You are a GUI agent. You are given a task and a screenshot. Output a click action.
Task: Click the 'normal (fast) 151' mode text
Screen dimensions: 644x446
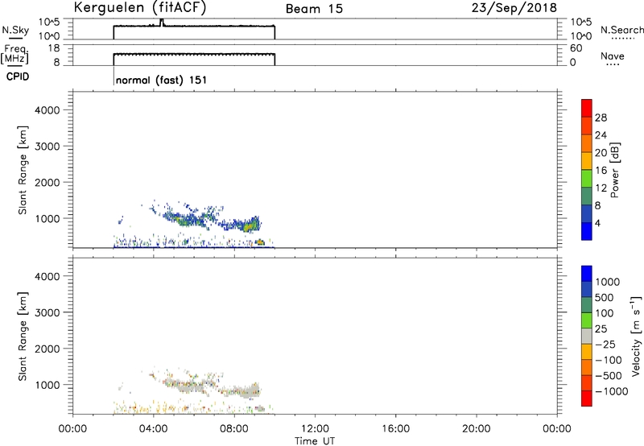pyautogui.click(x=161, y=80)
